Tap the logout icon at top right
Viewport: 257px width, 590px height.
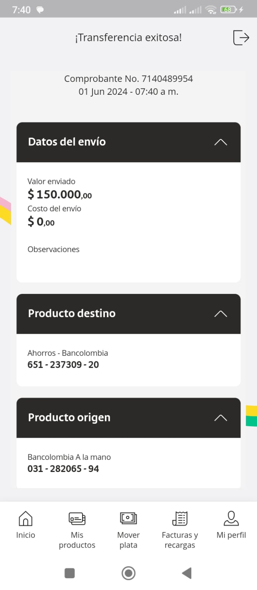(241, 38)
